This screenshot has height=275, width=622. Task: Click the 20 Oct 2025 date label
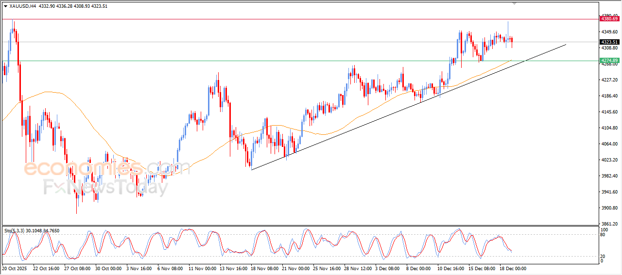[15, 268]
